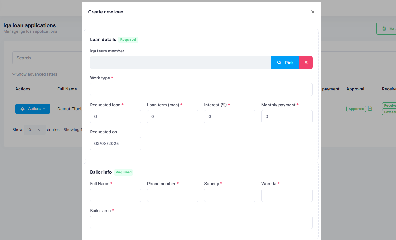Open the Actions dropdown for Damot row
This screenshot has width=396, height=240.
[x=32, y=109]
